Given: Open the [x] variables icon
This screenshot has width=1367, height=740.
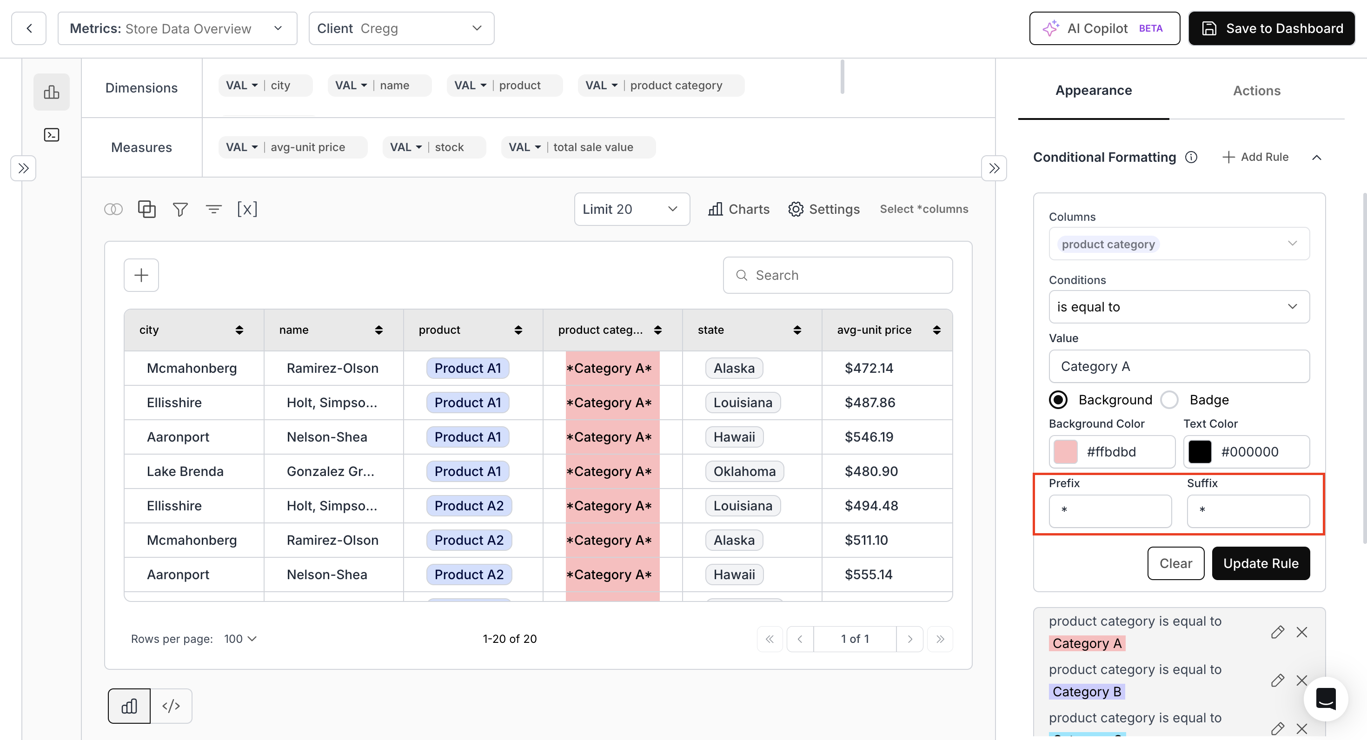Looking at the screenshot, I should [247, 209].
